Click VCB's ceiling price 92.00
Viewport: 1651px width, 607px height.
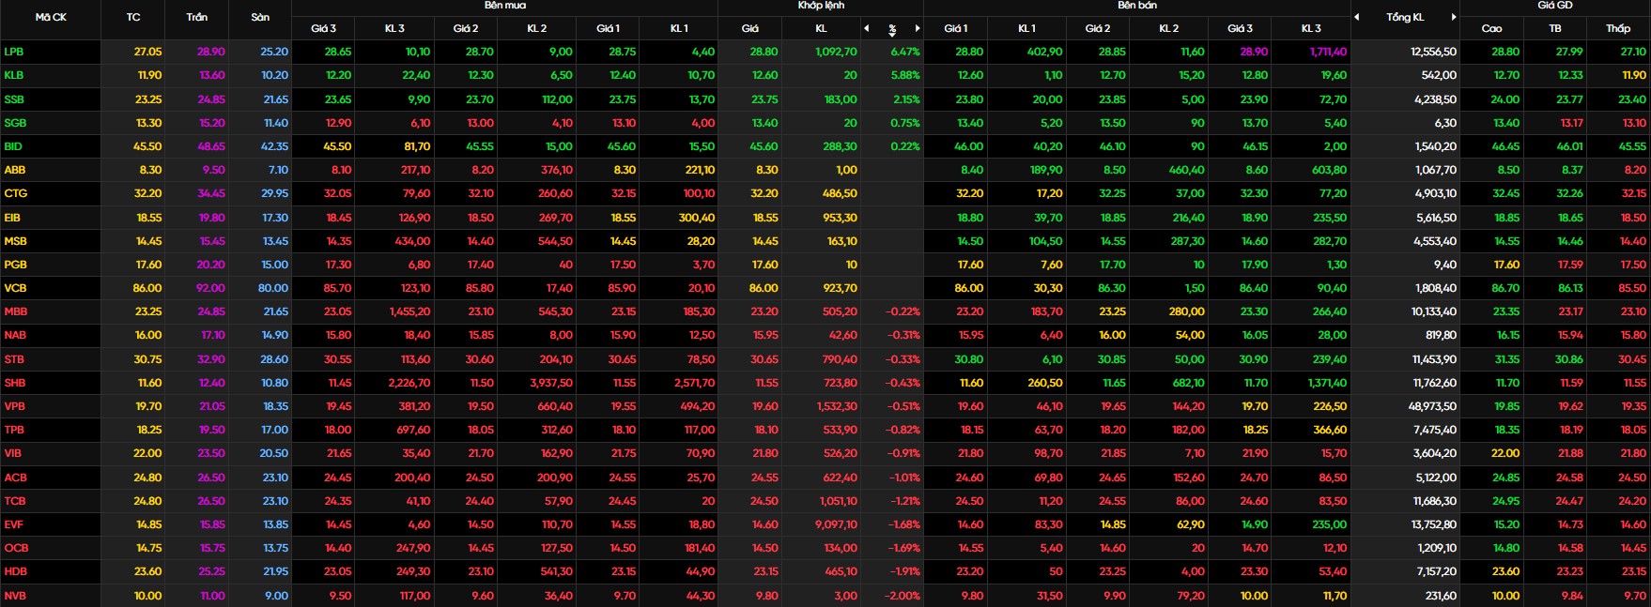210,288
